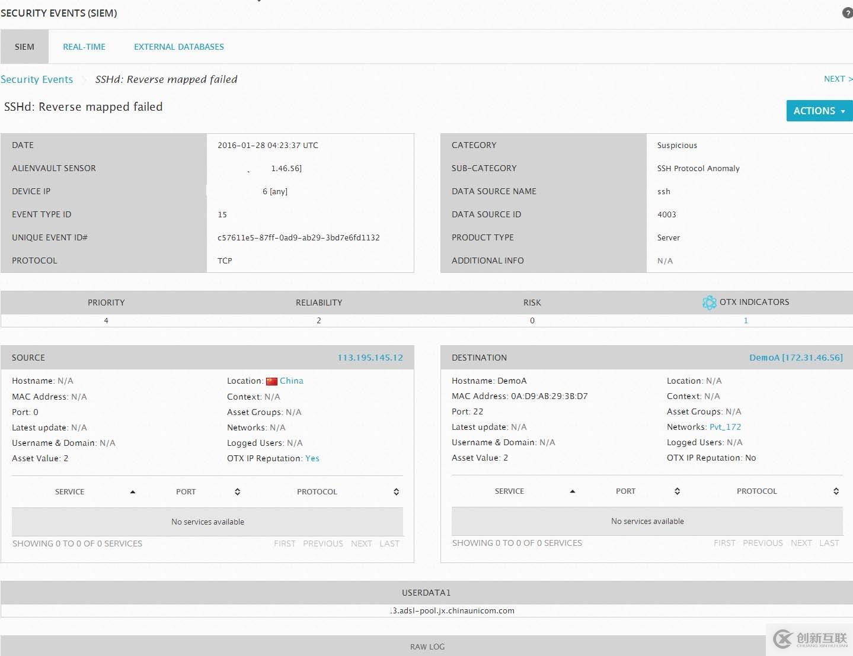This screenshot has width=853, height=656.
Task: Click NEXT in source services pagination
Action: point(362,544)
